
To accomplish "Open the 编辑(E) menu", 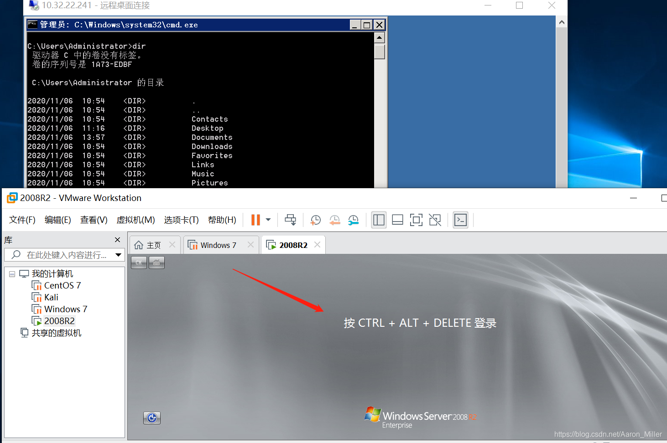I will pos(58,220).
